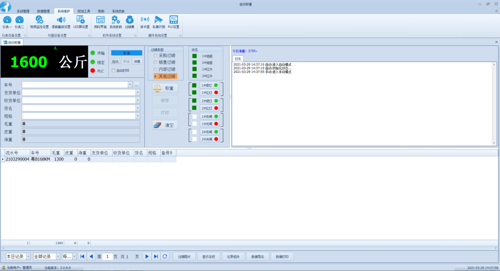Select the 销售过磅 radio option
The height and width of the screenshot is (271, 500).
[155, 62]
